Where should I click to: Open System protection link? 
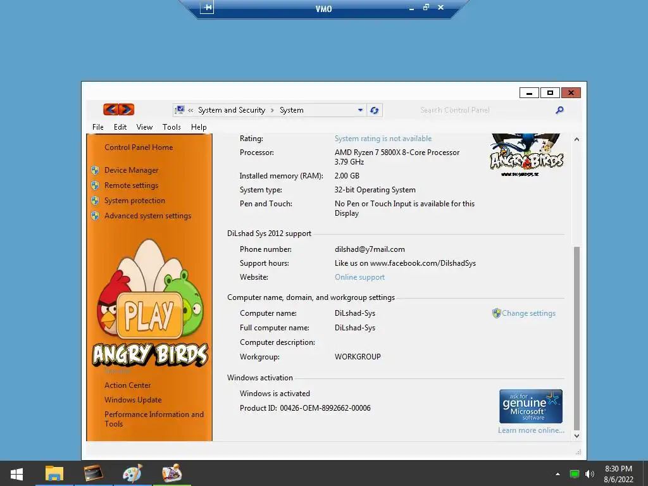(135, 201)
